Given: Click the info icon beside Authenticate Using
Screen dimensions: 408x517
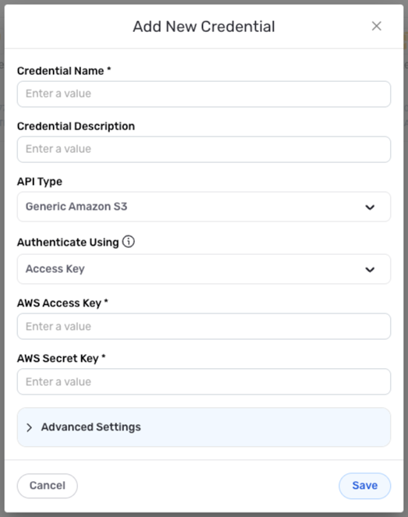Looking at the screenshot, I should coord(128,242).
